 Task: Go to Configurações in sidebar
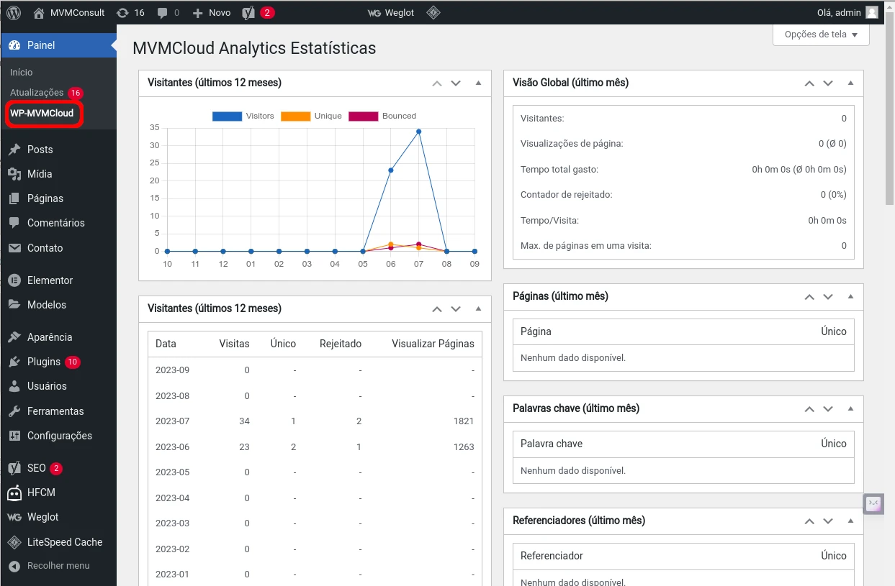(59, 436)
